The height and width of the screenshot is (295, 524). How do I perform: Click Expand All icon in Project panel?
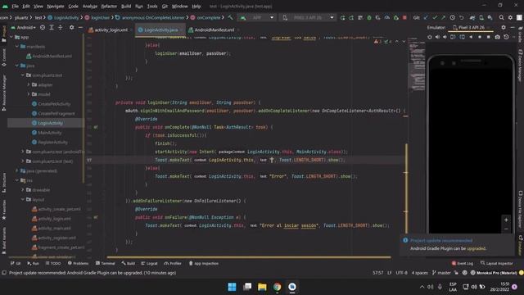[x=52, y=27]
